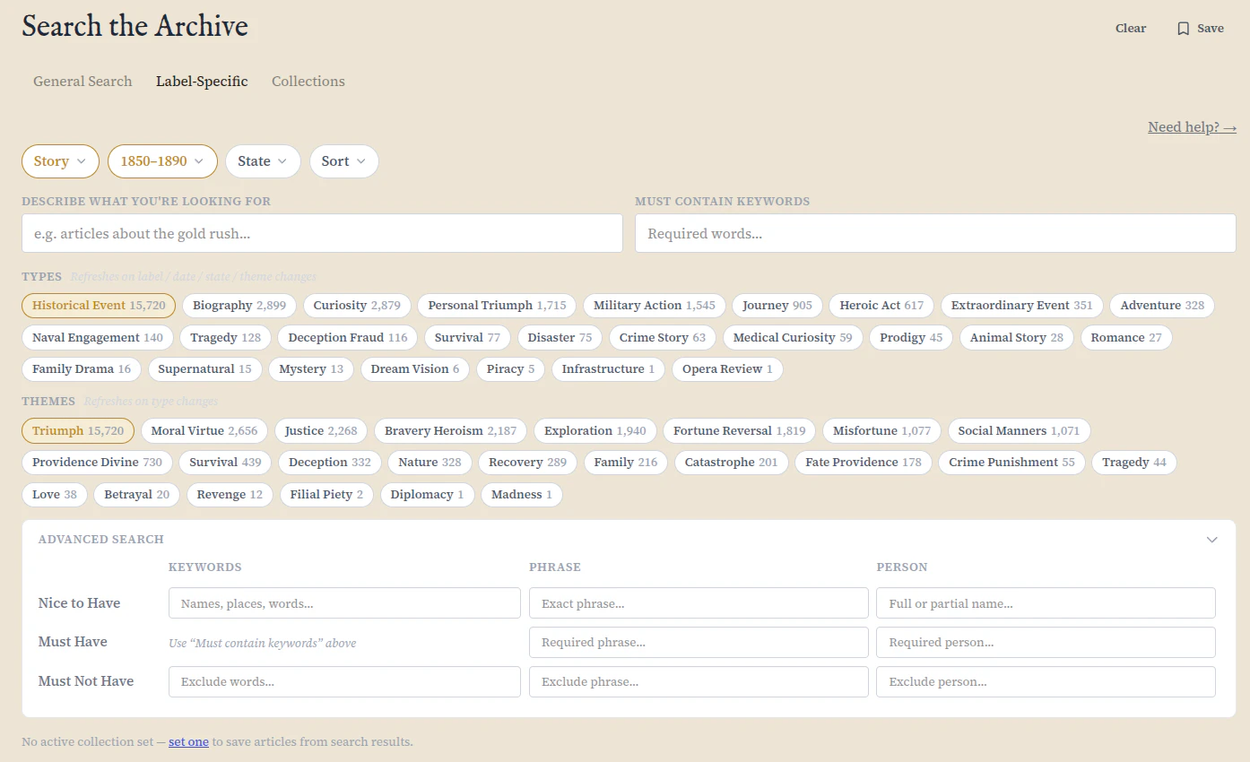The width and height of the screenshot is (1250, 762).
Task: Toggle the Misfortune theme chip
Action: tap(882, 431)
